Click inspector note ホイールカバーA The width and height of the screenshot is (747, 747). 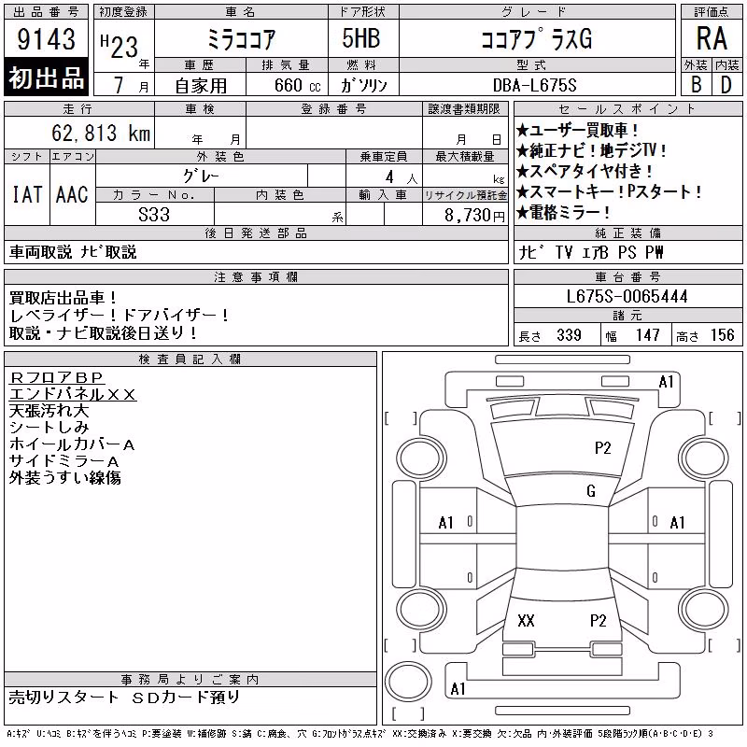coord(72,444)
